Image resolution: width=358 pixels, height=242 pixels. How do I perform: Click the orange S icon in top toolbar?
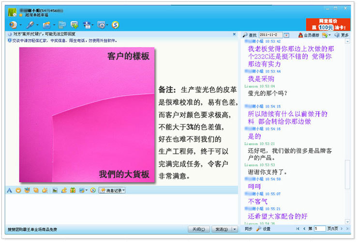[116, 24]
